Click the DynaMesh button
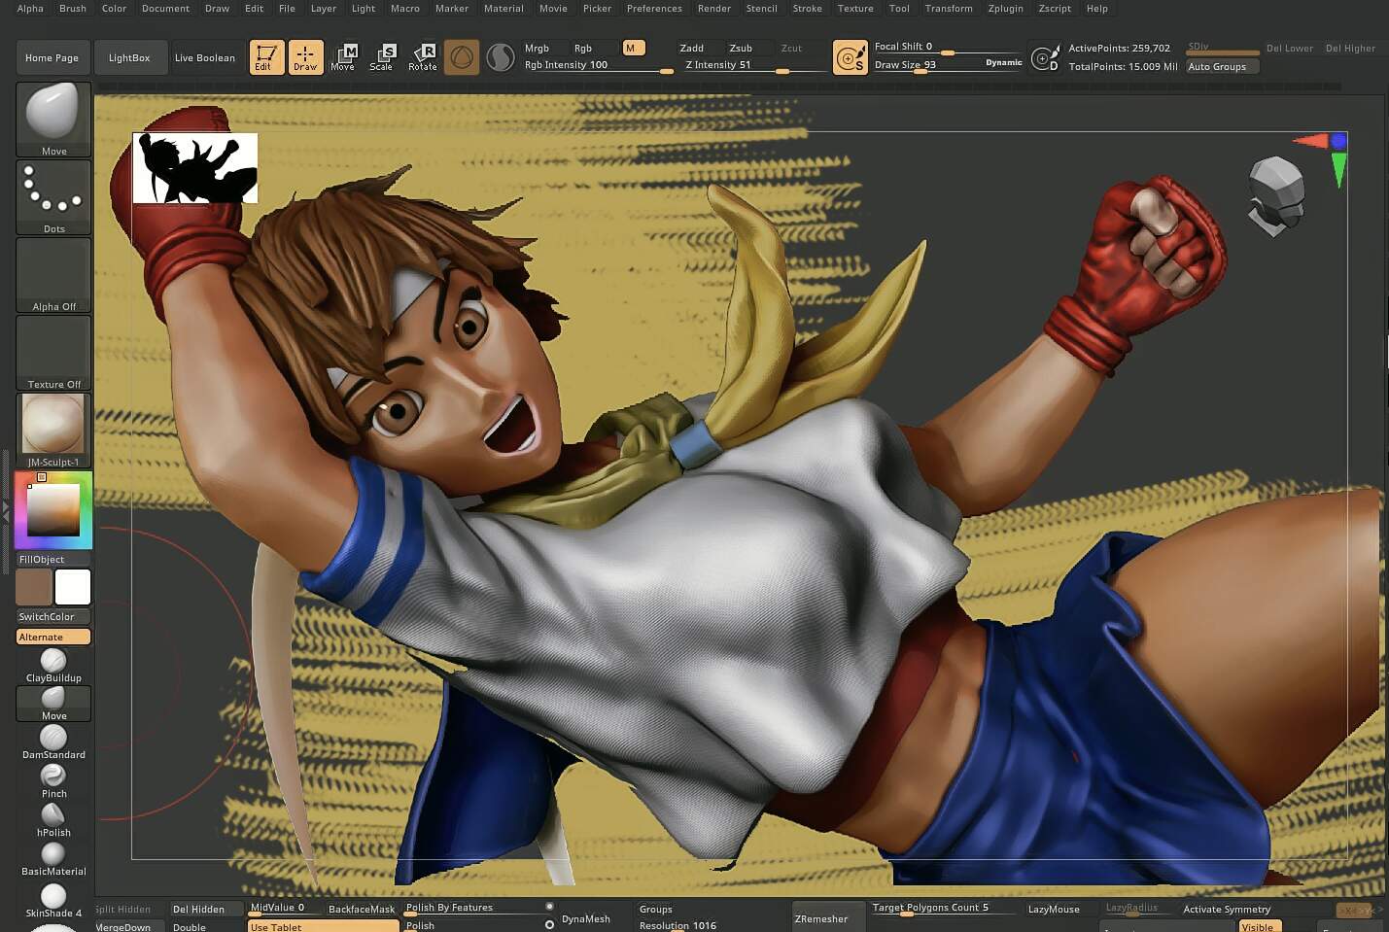Screen dimensions: 1389x932 pyautogui.click(x=586, y=918)
